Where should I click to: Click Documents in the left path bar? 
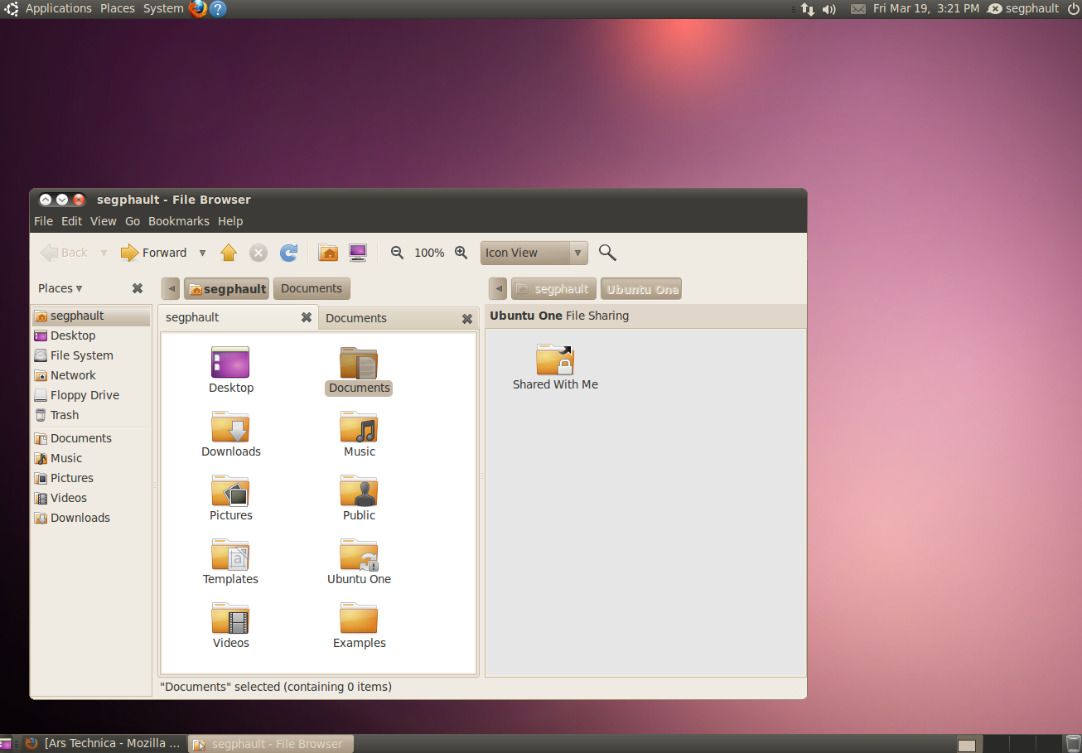click(x=312, y=288)
